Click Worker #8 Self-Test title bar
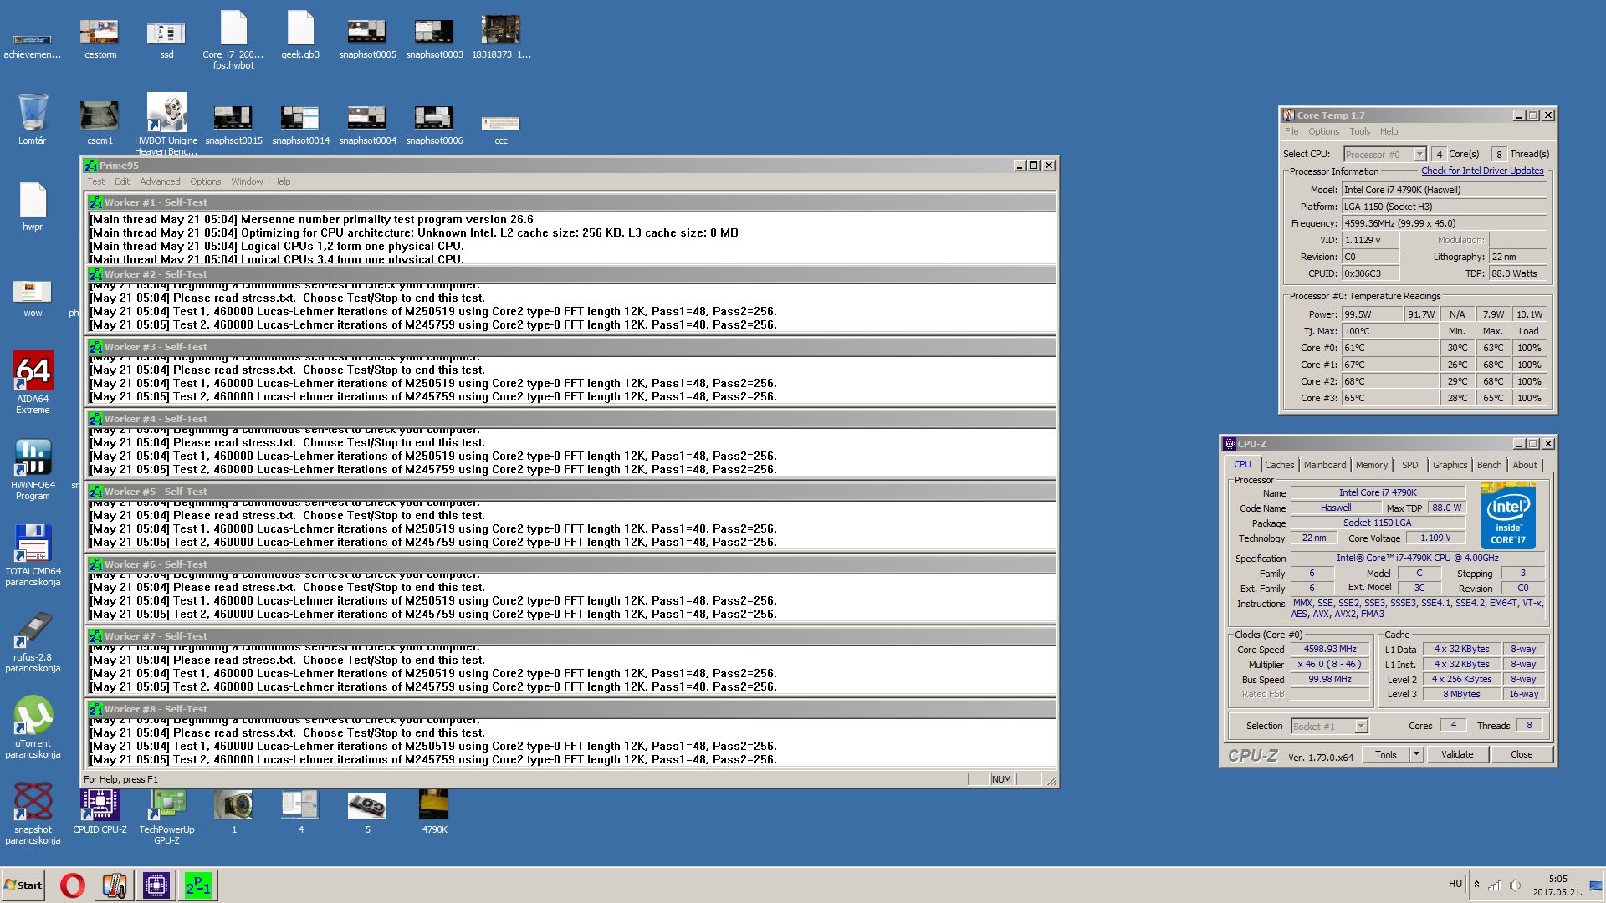This screenshot has width=1606, height=903. (570, 709)
